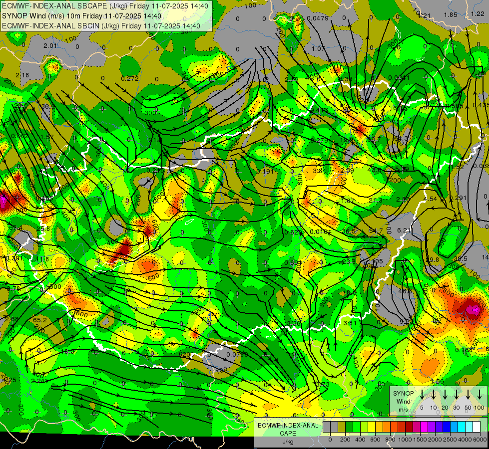The width and height of the screenshot is (489, 449).
Task: Click the station value '4.54' on map
Action: click(x=430, y=199)
